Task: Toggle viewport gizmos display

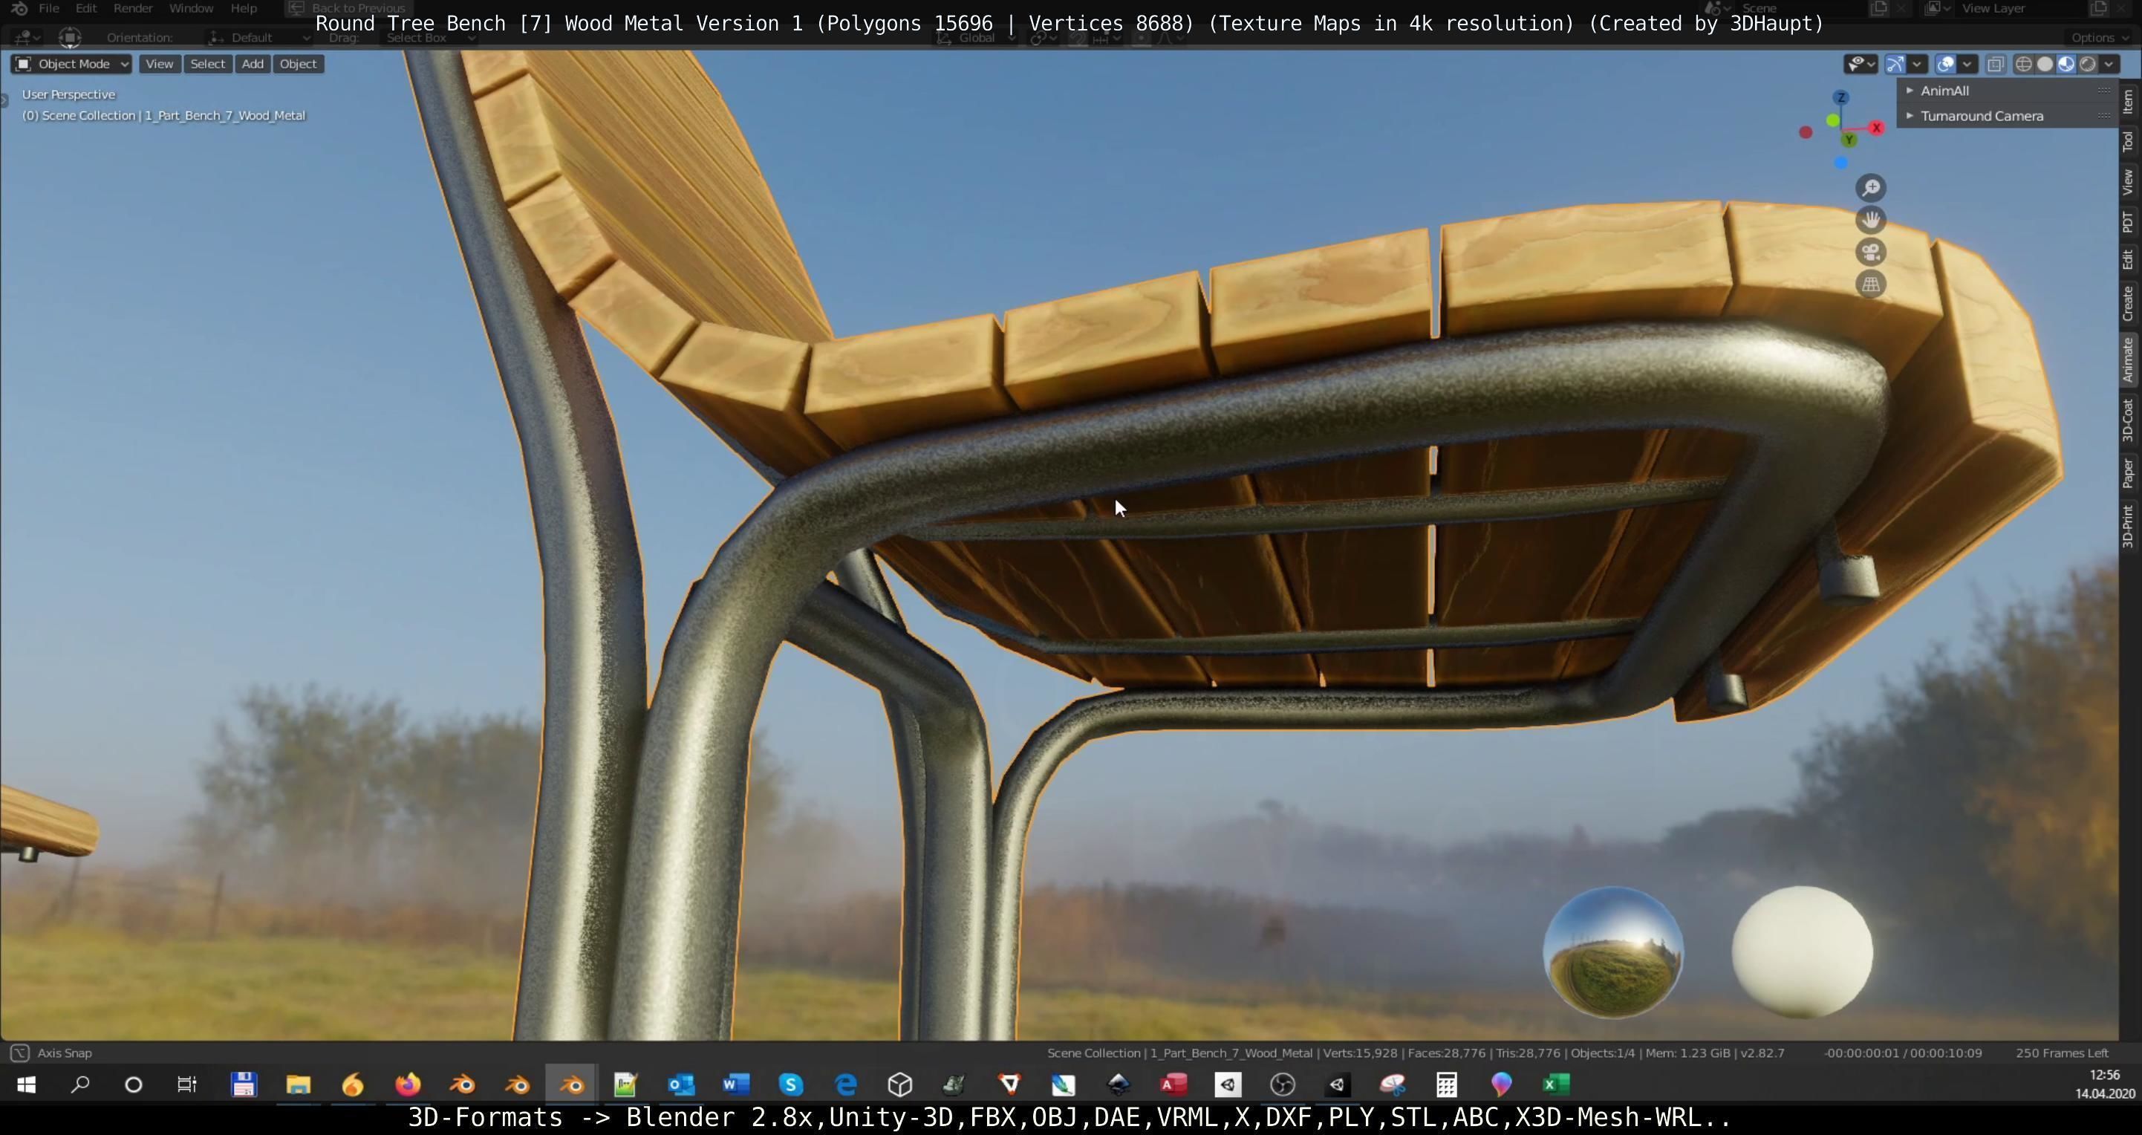Action: tap(1895, 64)
